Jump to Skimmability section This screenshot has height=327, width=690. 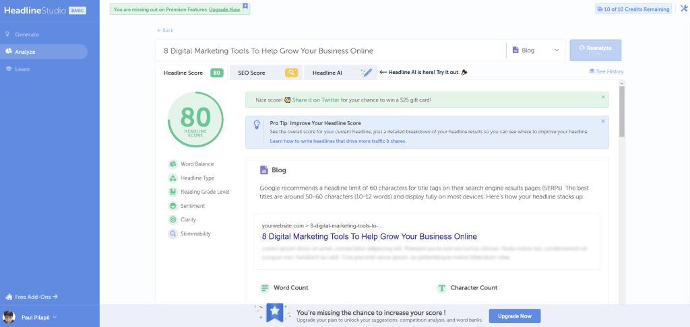point(196,233)
